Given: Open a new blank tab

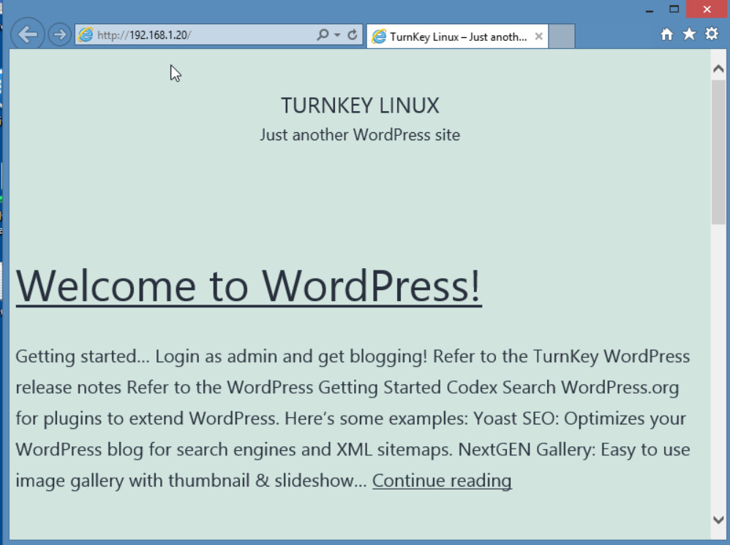Looking at the screenshot, I should point(562,37).
